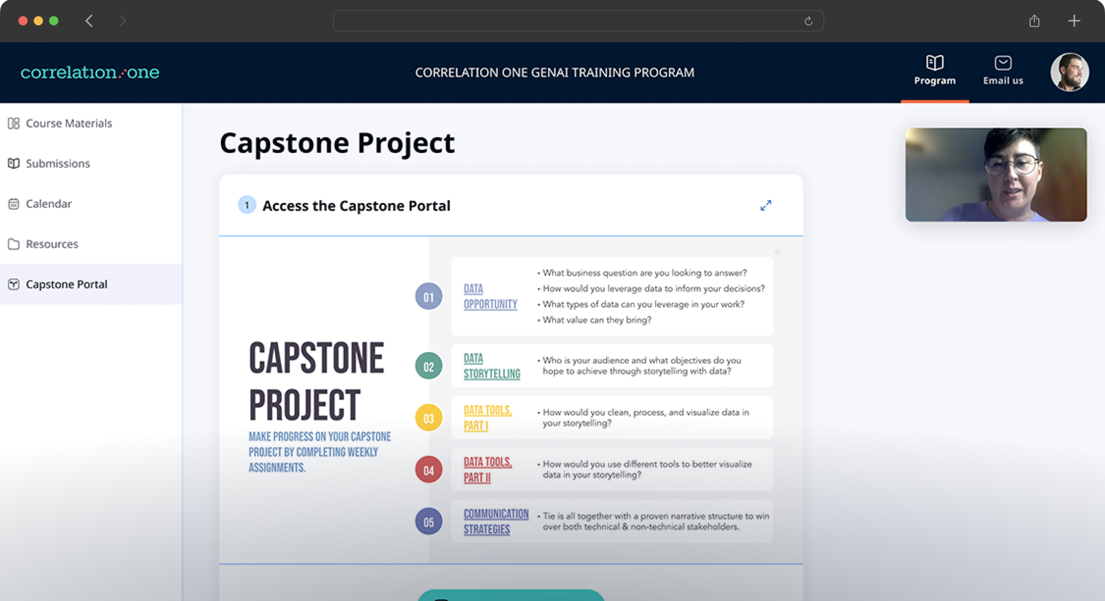The width and height of the screenshot is (1105, 601).
Task: Click the step 1 numbered badge
Action: point(247,206)
